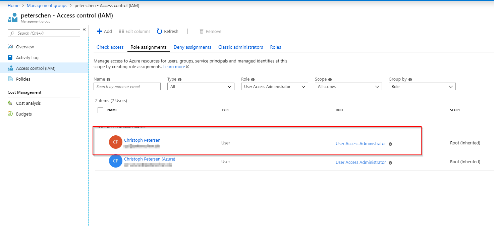Image resolution: width=494 pixels, height=226 pixels.
Task: Click the 2 items (2 Users) count text
Action: coord(111,100)
